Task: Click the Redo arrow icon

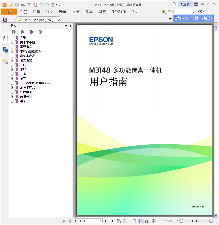Action: tap(47, 5)
